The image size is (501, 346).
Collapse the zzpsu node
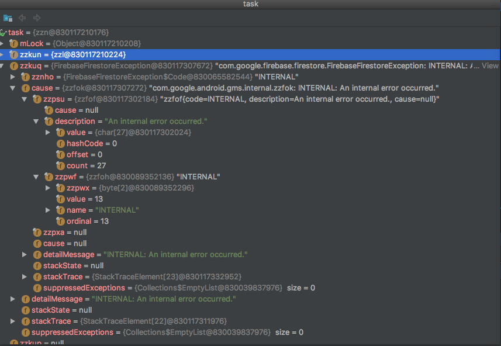coord(25,99)
